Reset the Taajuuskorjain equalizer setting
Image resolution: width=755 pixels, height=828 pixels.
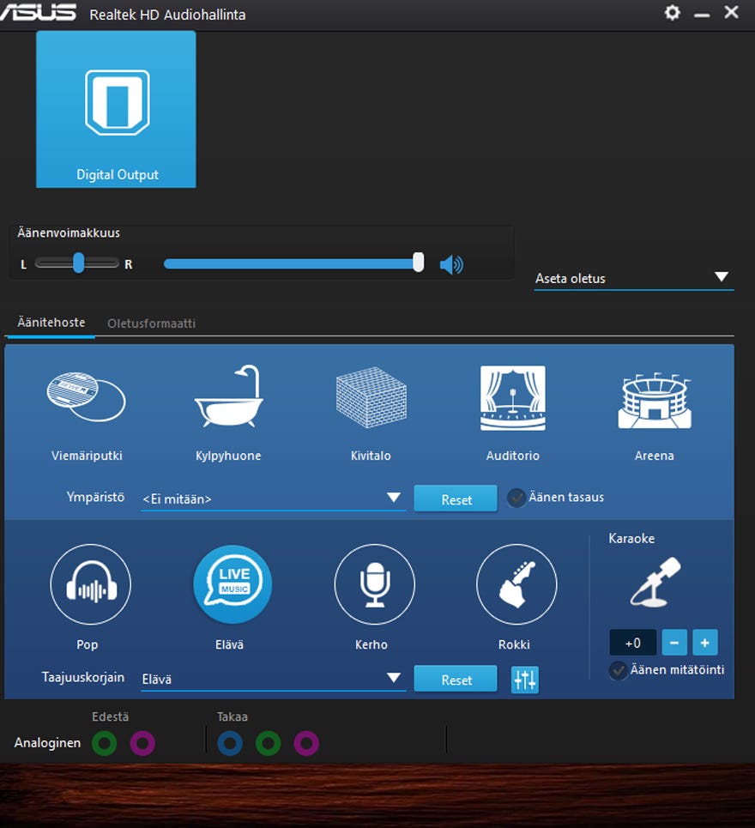coord(456,679)
